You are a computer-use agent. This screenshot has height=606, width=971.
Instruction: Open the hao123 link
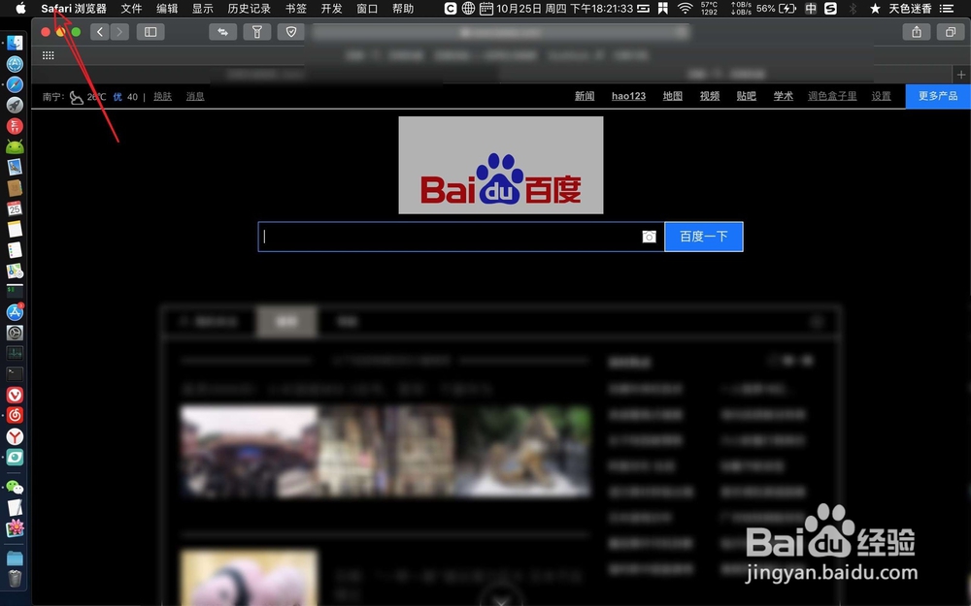click(628, 96)
